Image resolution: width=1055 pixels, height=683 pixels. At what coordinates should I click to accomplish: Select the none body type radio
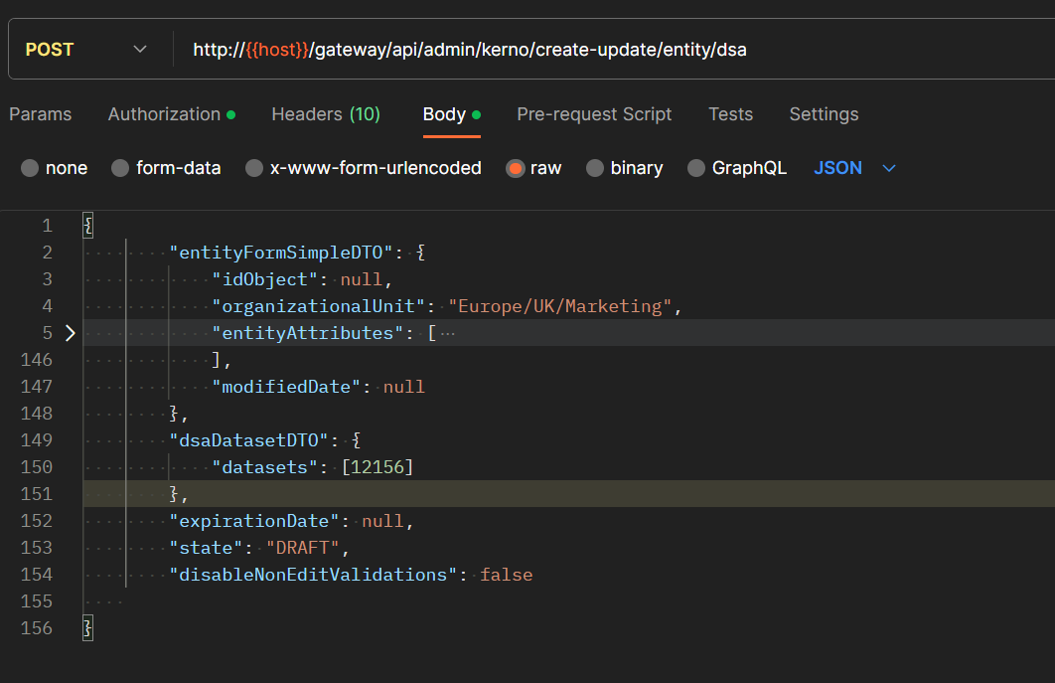tap(30, 168)
